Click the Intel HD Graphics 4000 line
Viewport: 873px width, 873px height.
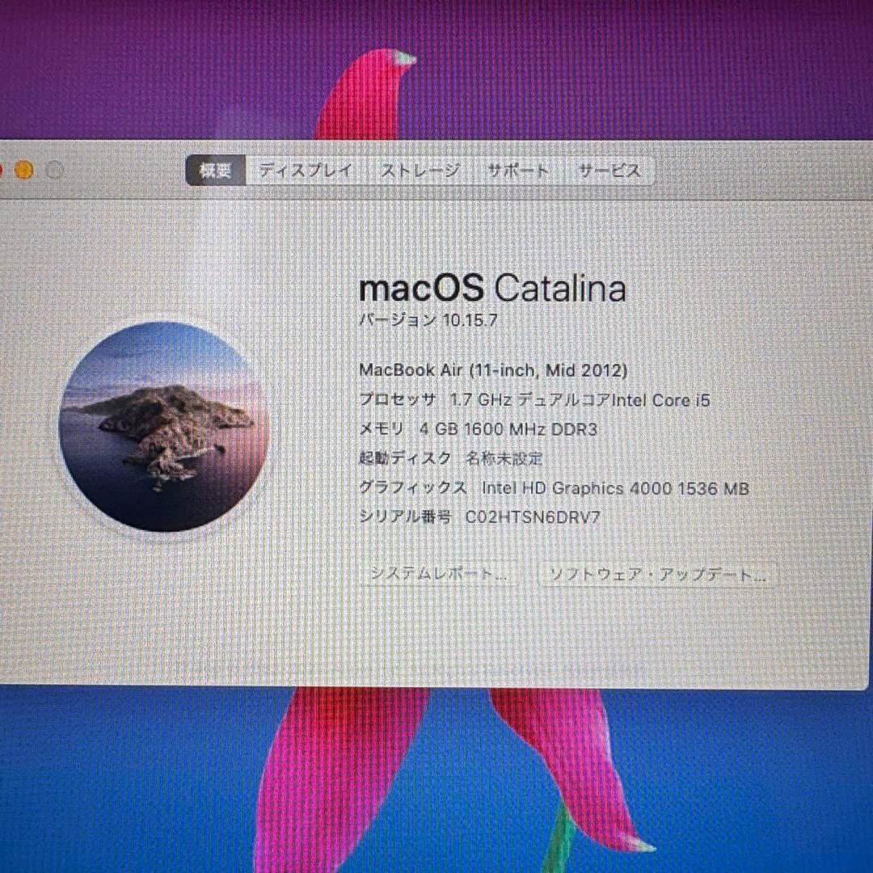[x=554, y=488]
